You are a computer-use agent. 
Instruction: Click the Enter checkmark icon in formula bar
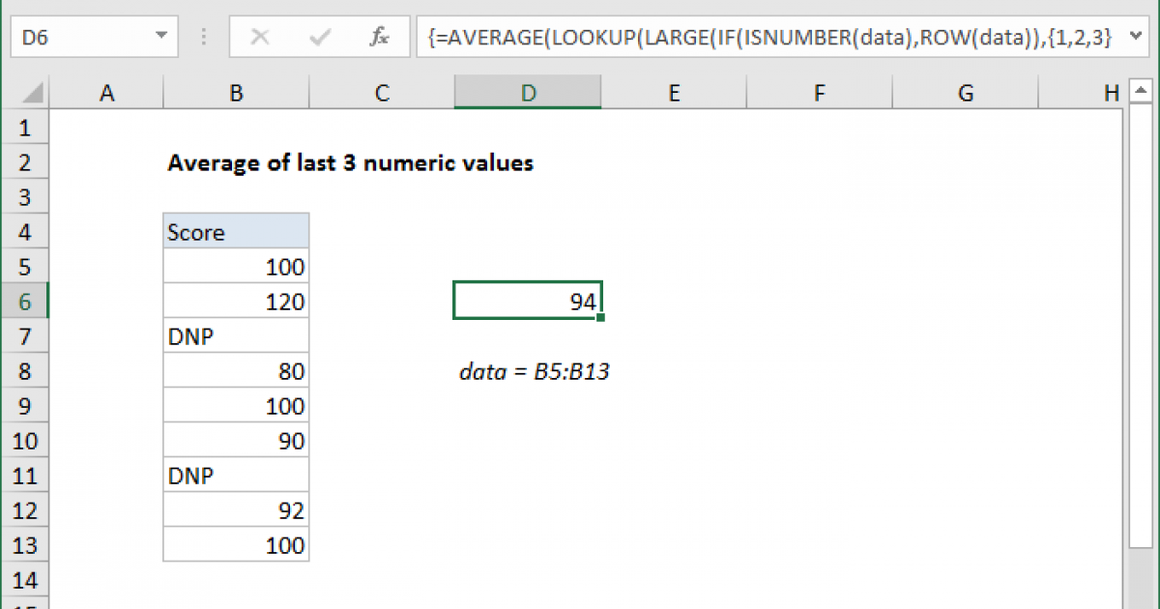click(x=319, y=36)
